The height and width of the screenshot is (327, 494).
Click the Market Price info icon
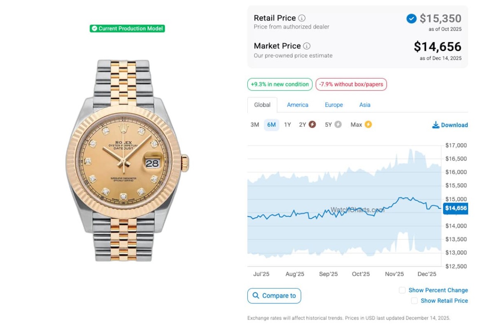[307, 46]
